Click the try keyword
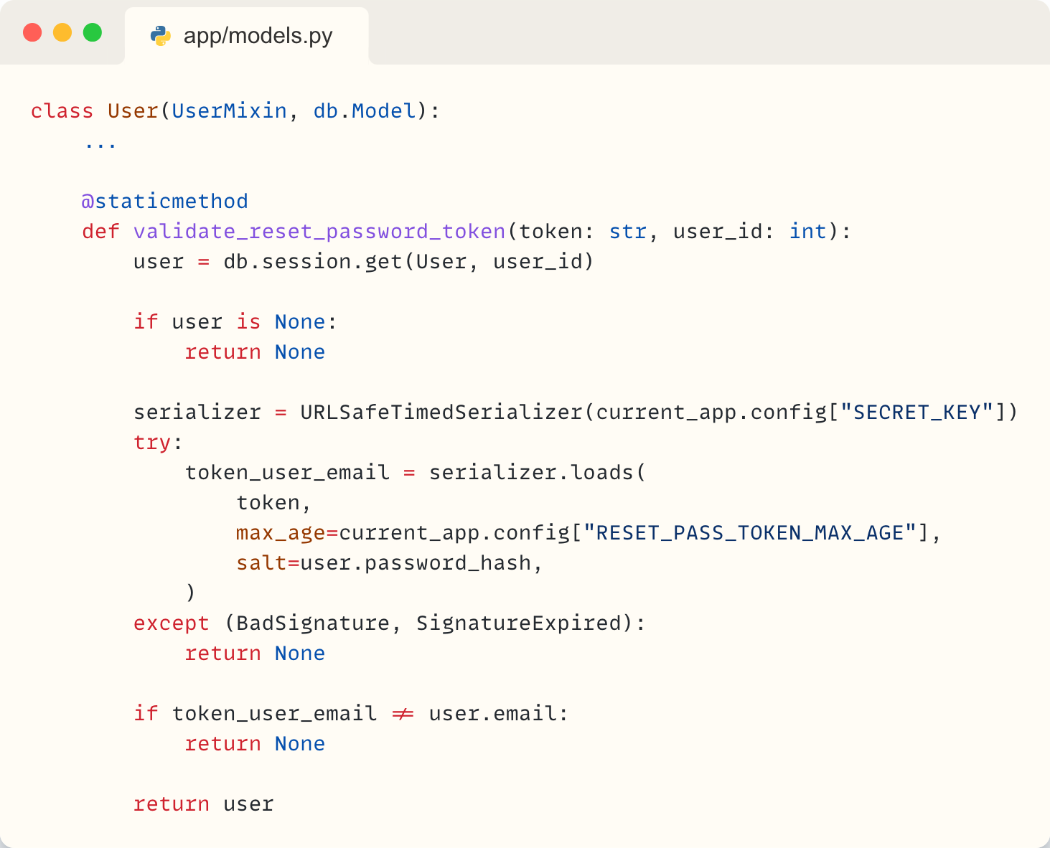 [153, 443]
